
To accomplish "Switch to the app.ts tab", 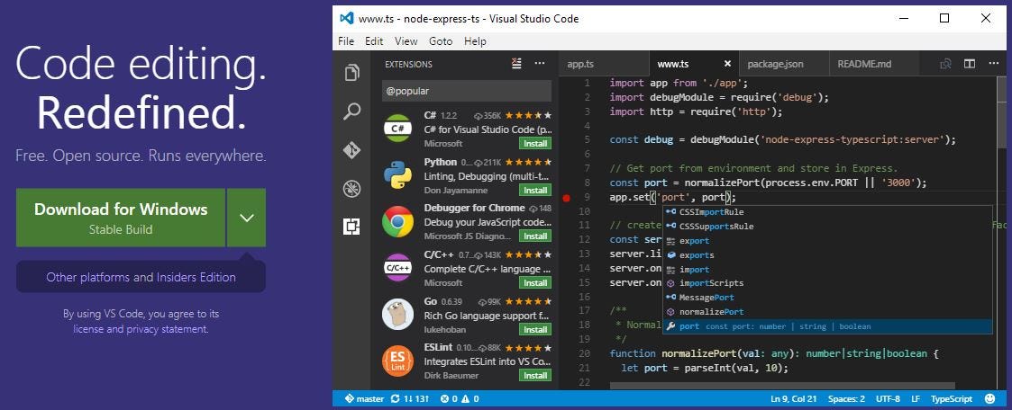I will 604,64.
